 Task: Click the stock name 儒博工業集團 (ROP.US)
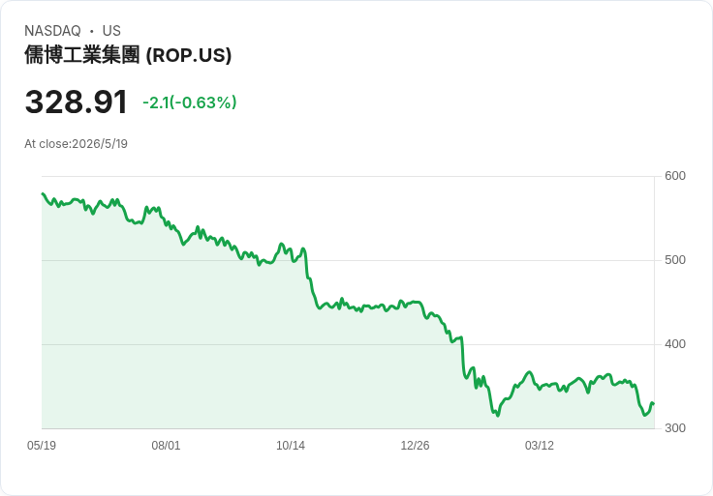click(128, 55)
